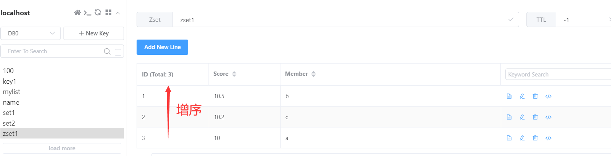Delete the row with member c
Screen dimensions: 611x156
(535, 117)
